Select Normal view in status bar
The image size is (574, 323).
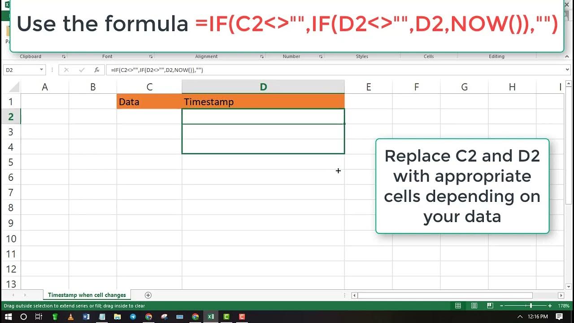click(x=458, y=306)
